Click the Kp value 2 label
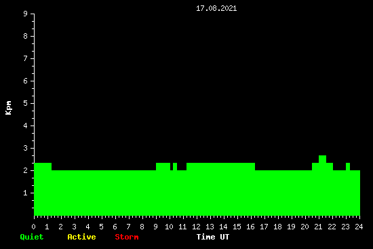The width and height of the screenshot is (373, 249). [26, 170]
